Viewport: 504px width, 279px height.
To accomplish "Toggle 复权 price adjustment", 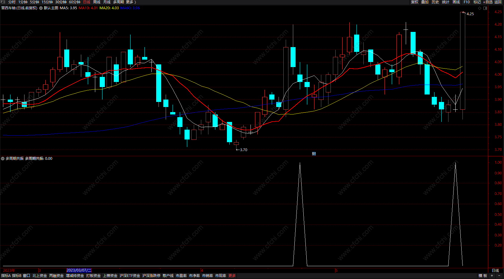I will (x=415, y=2).
